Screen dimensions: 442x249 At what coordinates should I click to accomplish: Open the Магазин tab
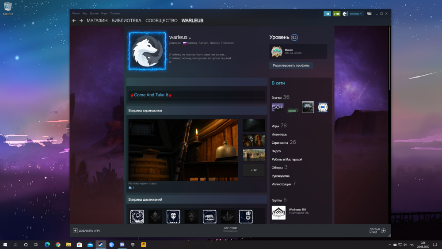(x=97, y=21)
